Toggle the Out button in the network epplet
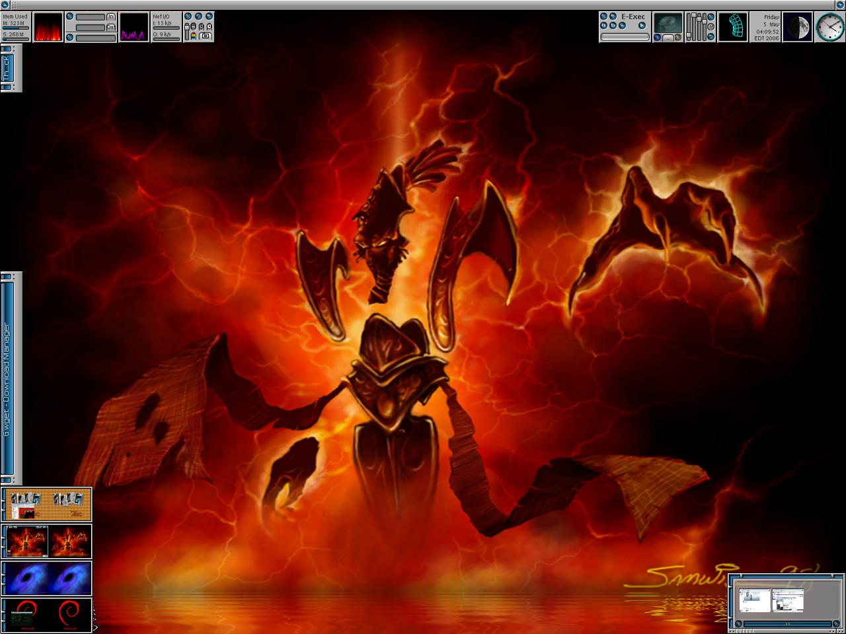Screen dimensions: 846x634 (111, 27)
